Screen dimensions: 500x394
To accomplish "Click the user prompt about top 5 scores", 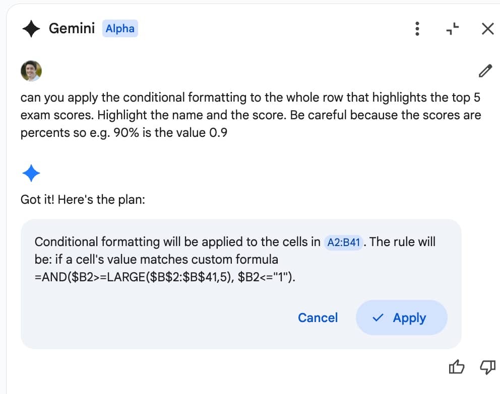I will tap(251, 115).
